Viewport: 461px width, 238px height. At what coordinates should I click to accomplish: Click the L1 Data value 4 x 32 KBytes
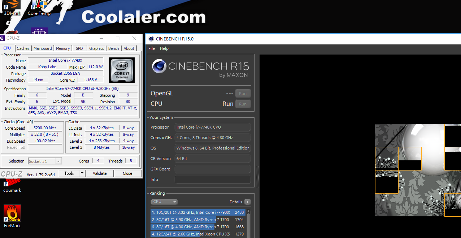tap(102, 128)
